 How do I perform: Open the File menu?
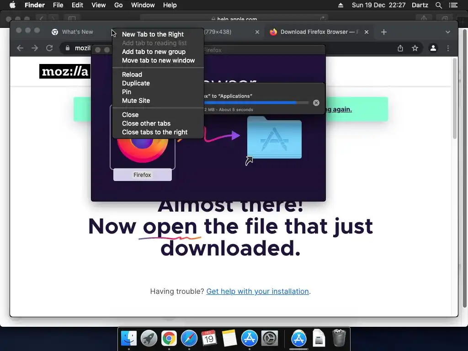click(x=58, y=5)
